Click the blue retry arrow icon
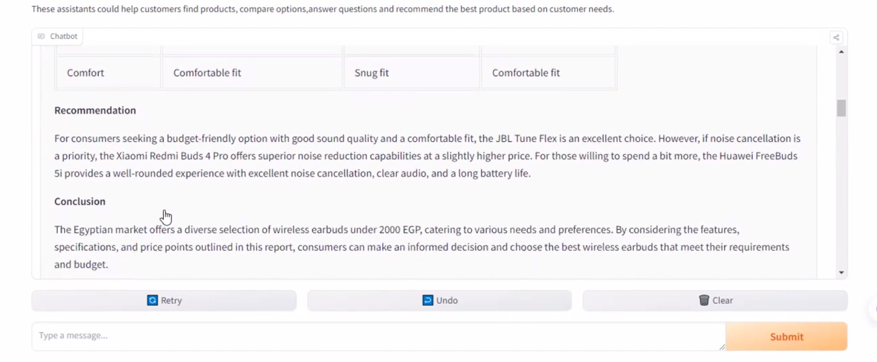This screenshot has height=362, width=877. (152, 300)
